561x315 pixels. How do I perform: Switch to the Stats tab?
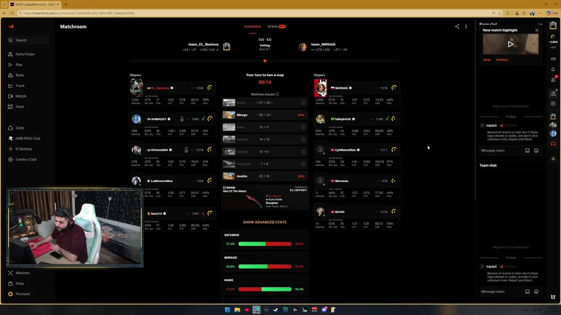coord(276,27)
